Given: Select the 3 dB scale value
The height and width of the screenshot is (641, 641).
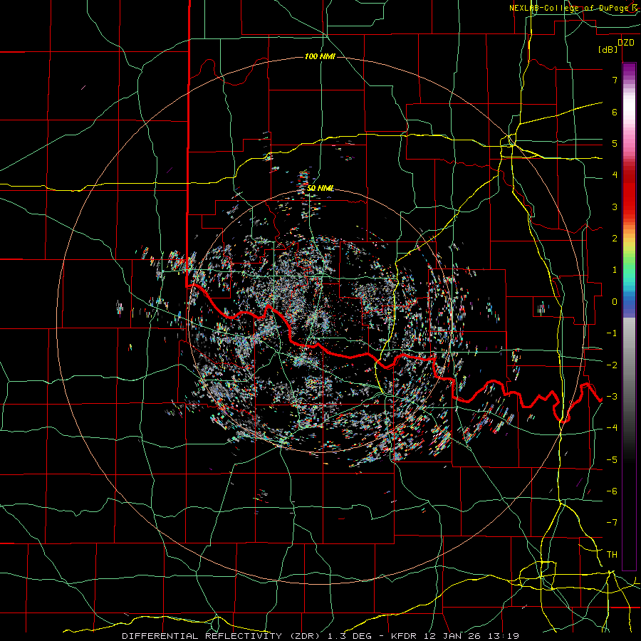Looking at the screenshot, I should pyautogui.click(x=615, y=207).
